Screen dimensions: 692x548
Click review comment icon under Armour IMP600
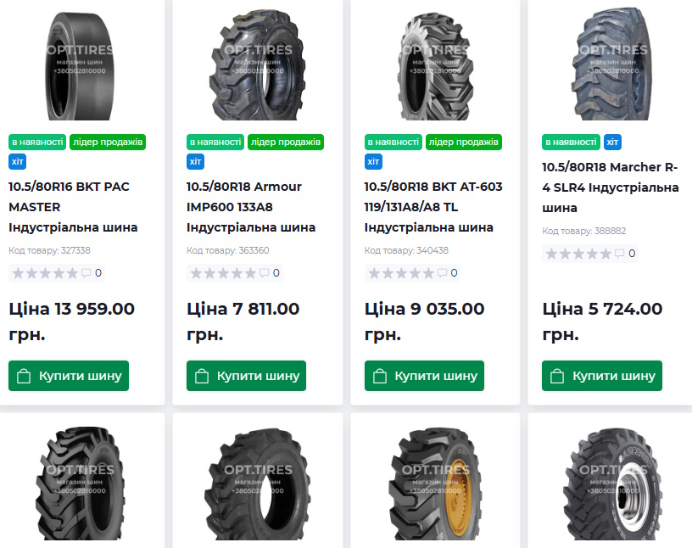click(264, 273)
